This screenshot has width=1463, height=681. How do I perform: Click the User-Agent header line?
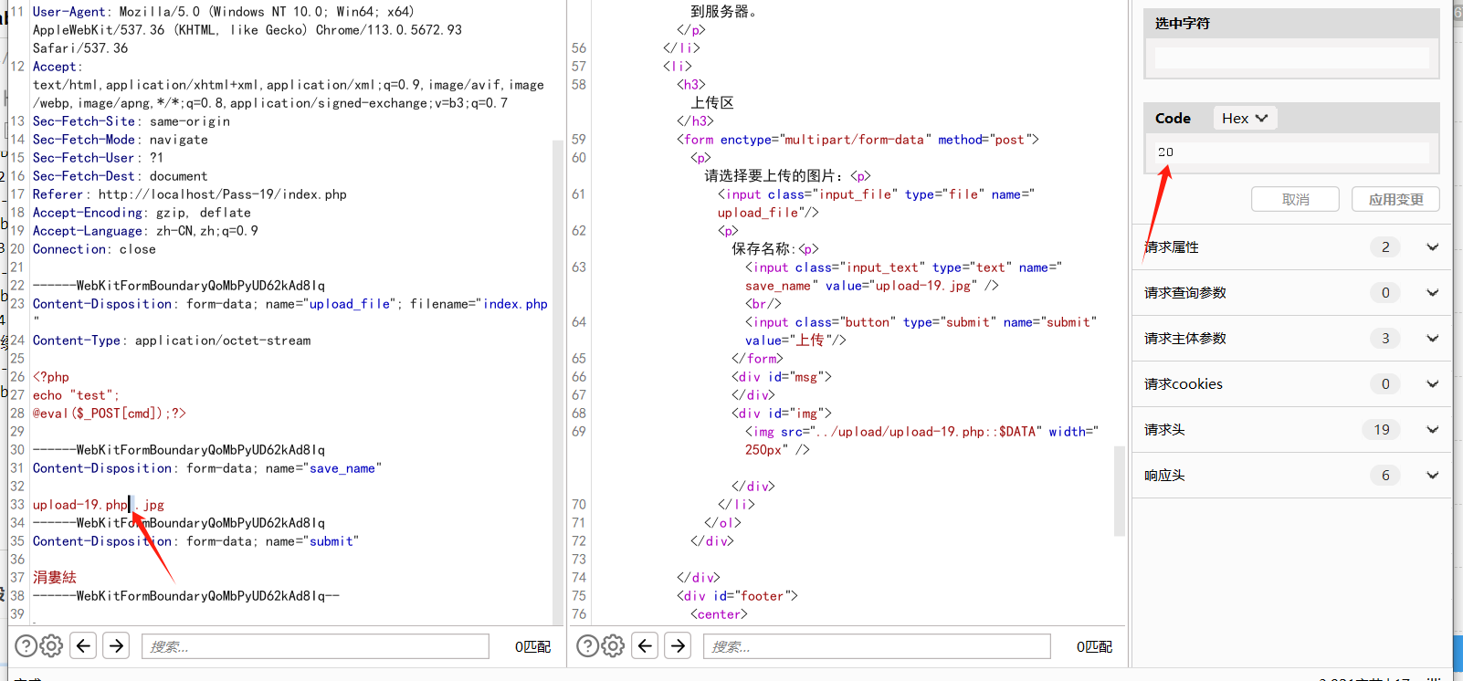click(247, 30)
